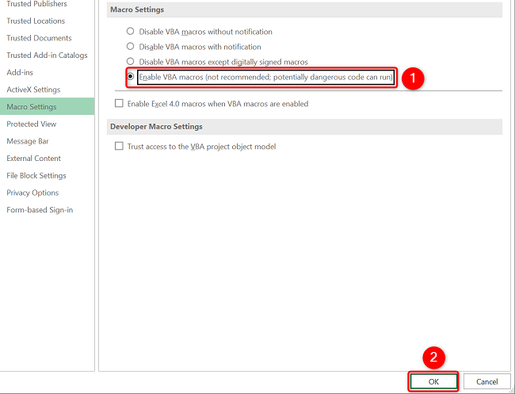The image size is (515, 394).
Task: Select Enable VBA macros radio option
Action: coord(131,77)
